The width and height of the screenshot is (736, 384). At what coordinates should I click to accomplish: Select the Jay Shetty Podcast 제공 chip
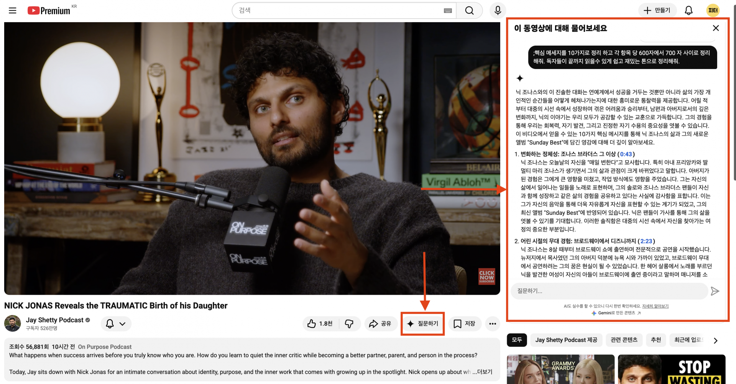(566, 340)
